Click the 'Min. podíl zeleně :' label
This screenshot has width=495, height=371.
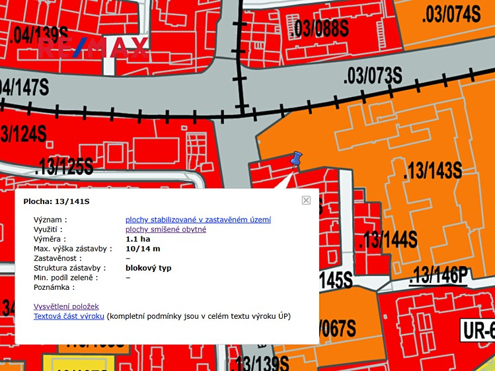click(x=65, y=278)
